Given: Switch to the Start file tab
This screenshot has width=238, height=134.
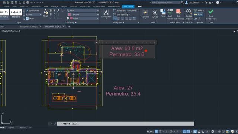Looking at the screenshot, I should [x=2, y=26].
